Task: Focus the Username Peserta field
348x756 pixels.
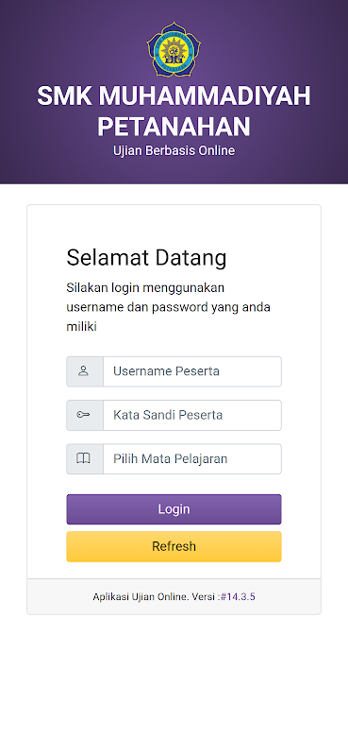Action: [192, 371]
